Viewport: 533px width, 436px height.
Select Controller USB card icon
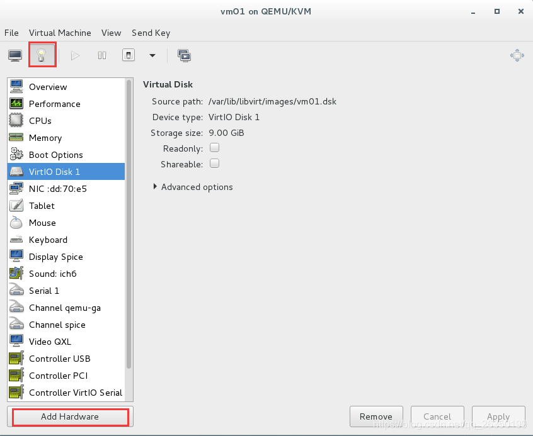(x=16, y=358)
